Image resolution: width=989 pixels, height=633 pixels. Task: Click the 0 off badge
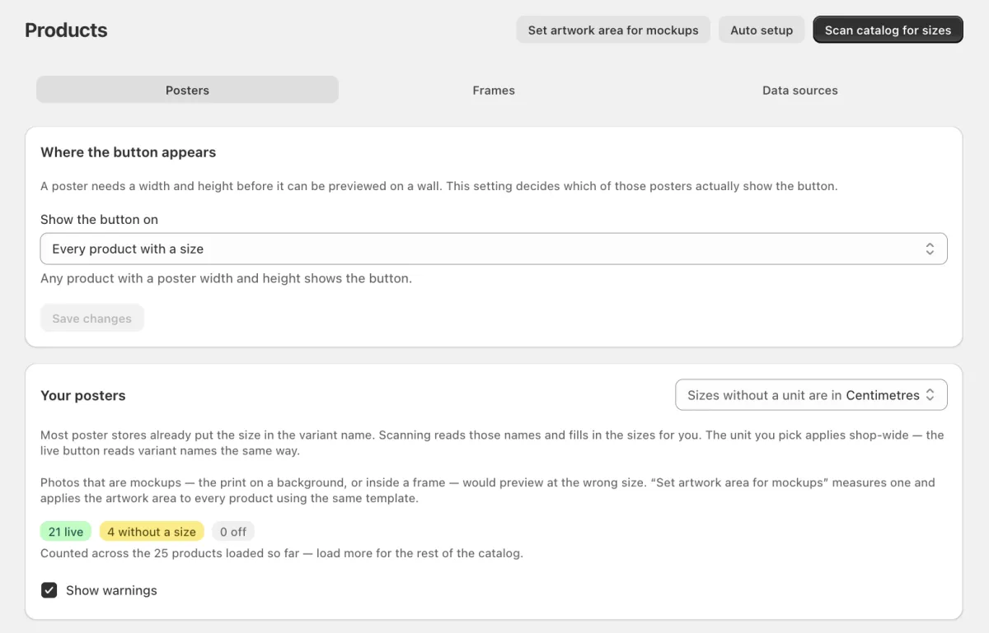point(233,532)
